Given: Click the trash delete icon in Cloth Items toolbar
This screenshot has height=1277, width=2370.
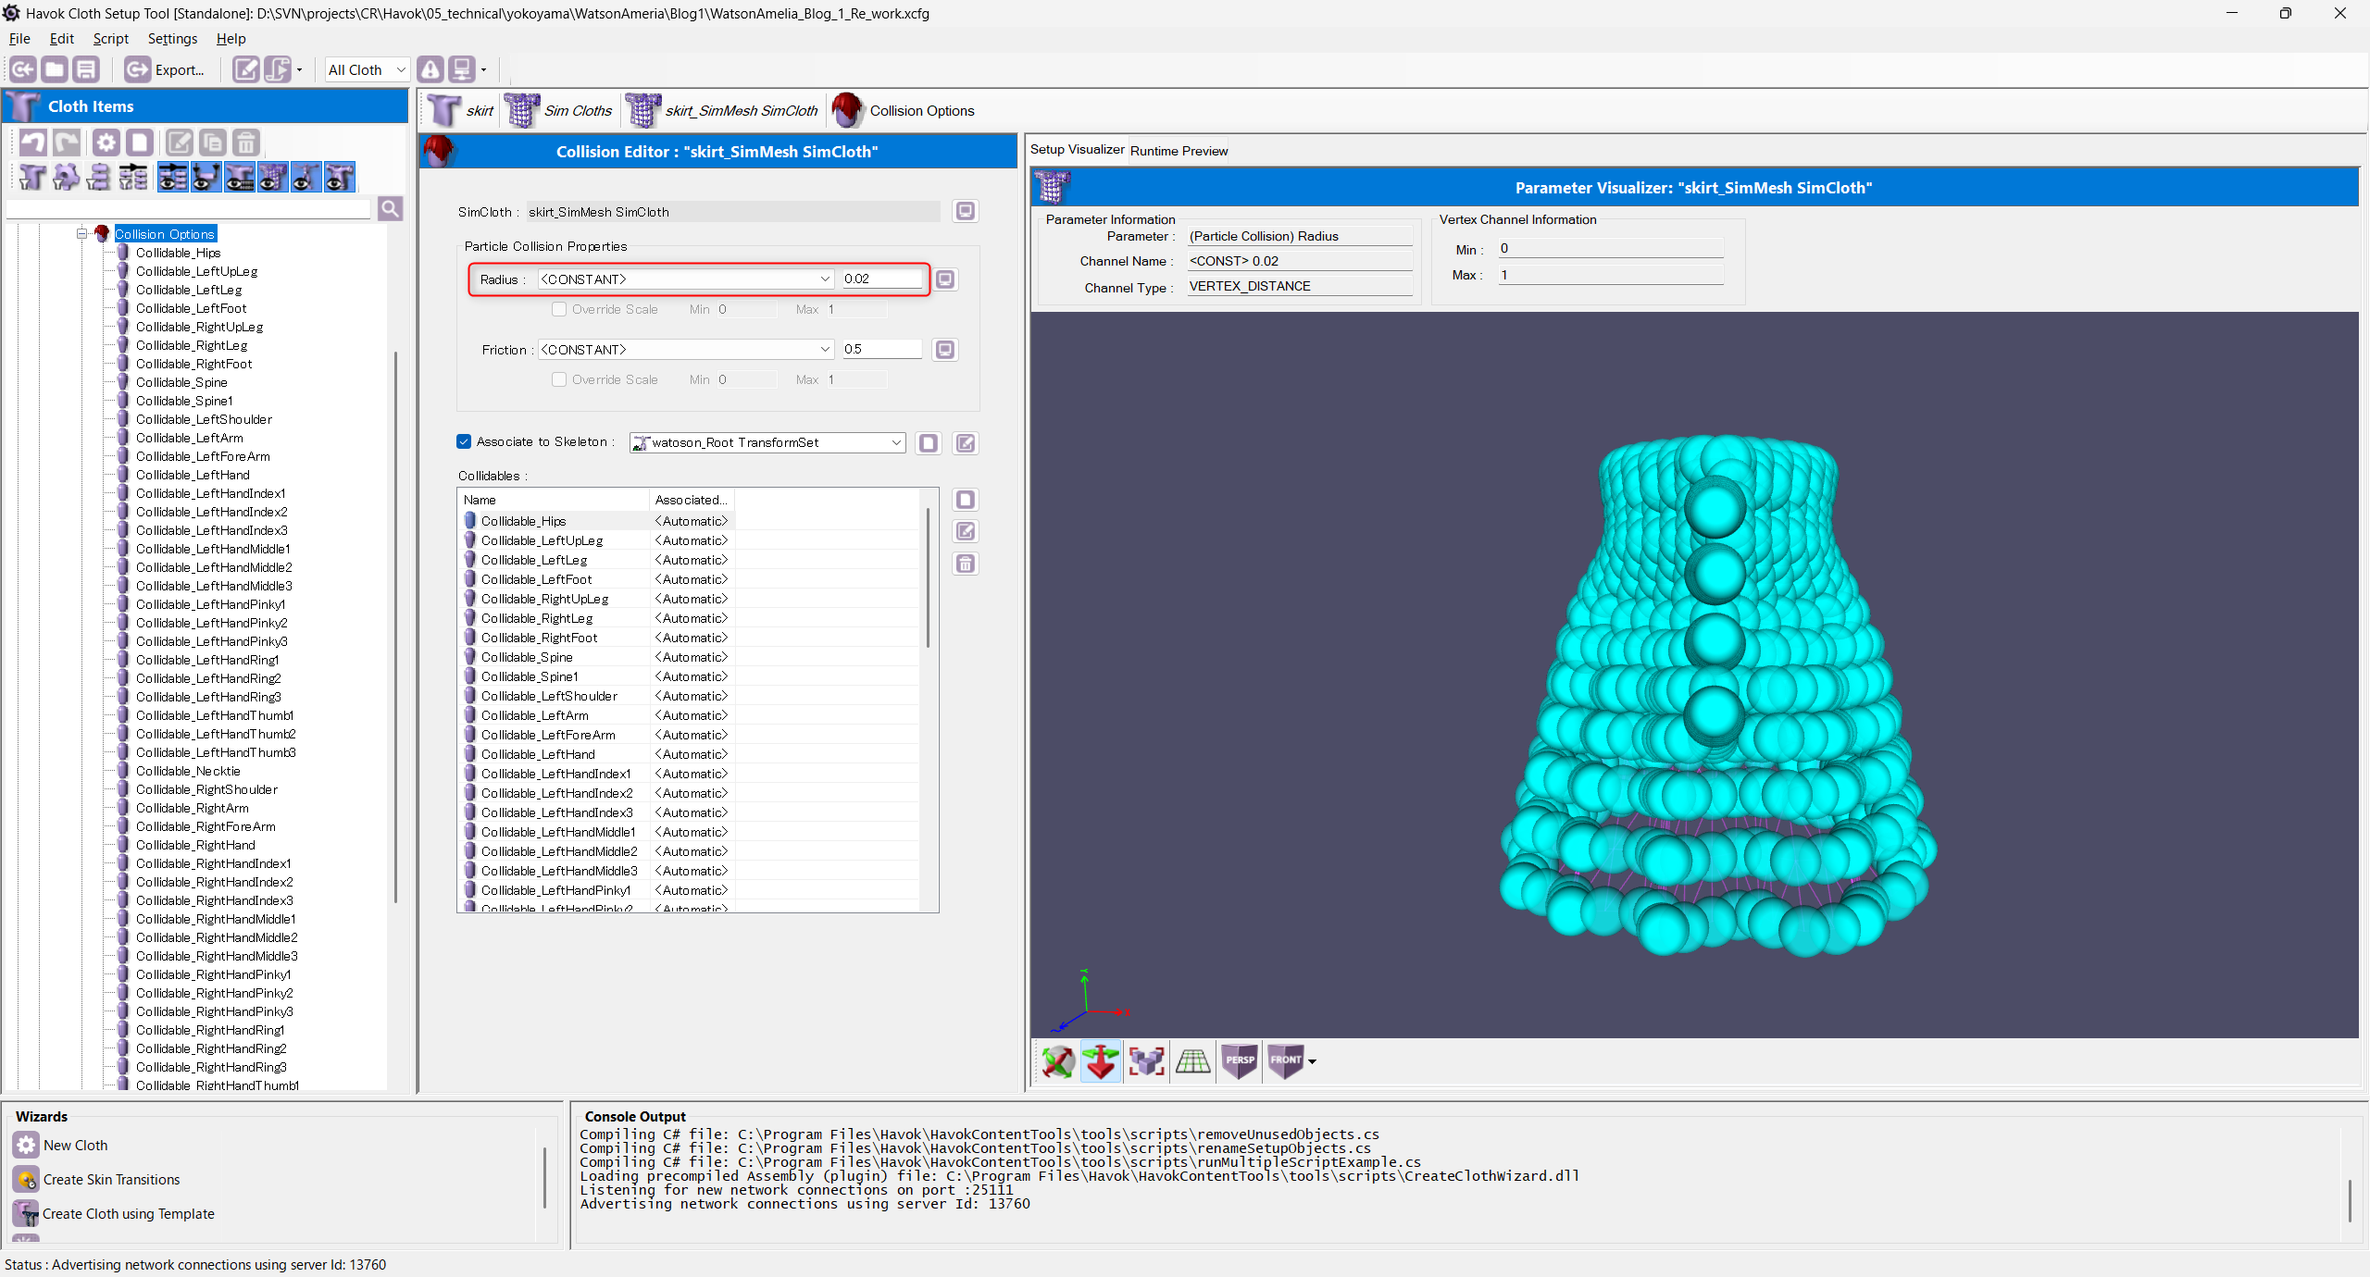Looking at the screenshot, I should 245,143.
